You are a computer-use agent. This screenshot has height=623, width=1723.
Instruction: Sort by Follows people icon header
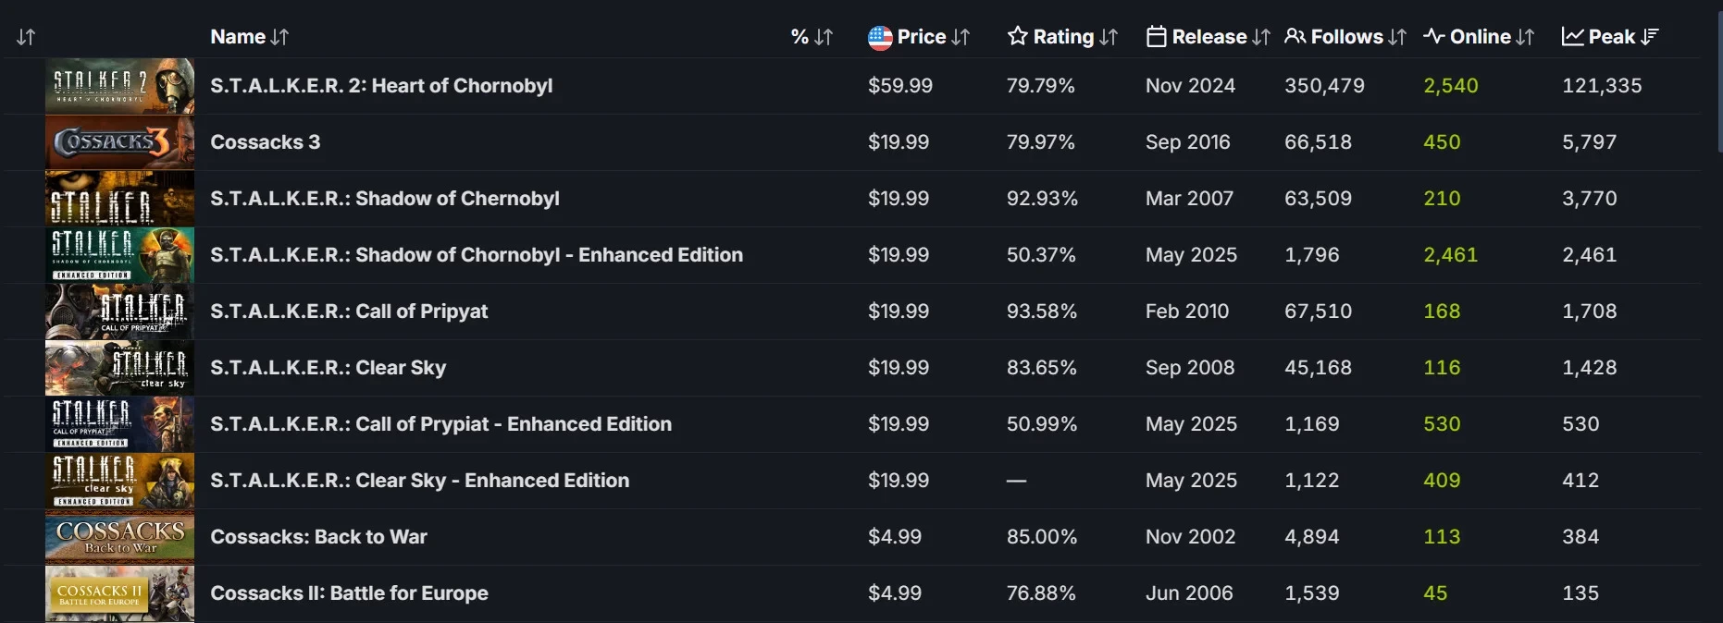(x=1345, y=37)
